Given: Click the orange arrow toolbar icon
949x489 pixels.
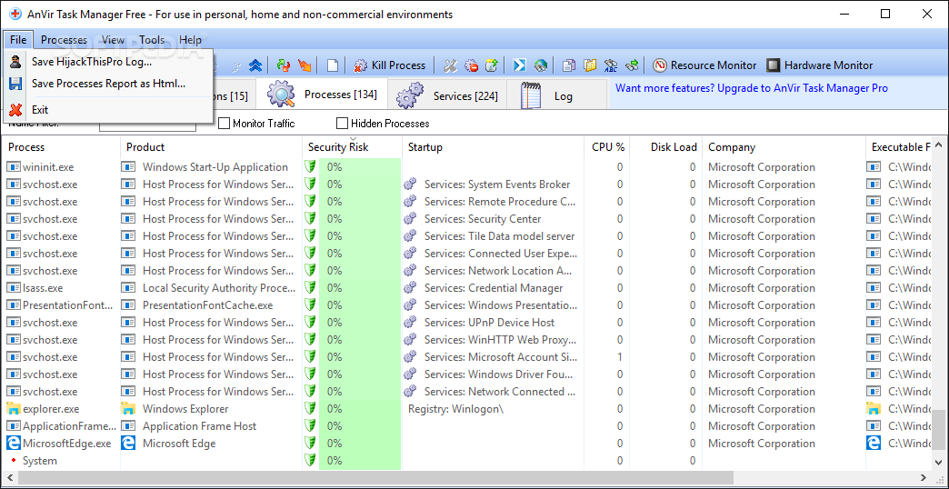Looking at the screenshot, I should 305,65.
